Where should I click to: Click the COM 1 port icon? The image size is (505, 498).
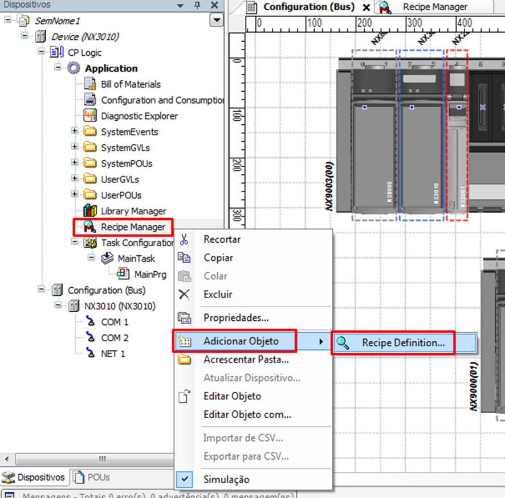[x=90, y=322]
